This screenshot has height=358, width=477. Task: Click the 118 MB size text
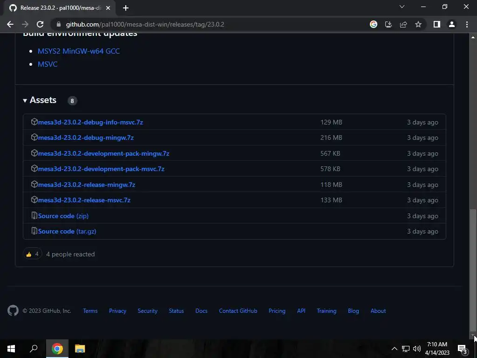click(x=331, y=185)
